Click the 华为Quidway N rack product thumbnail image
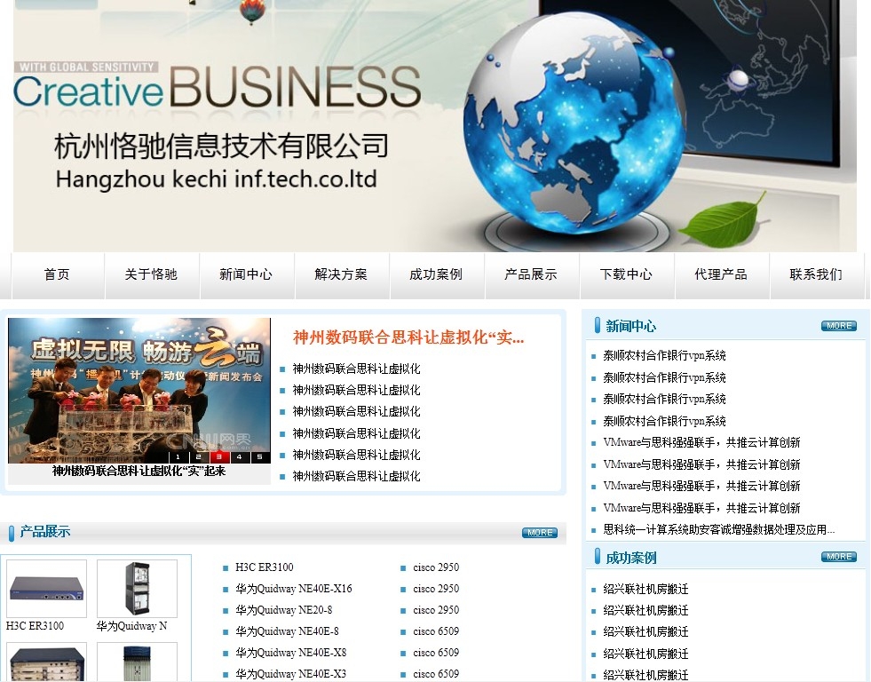This screenshot has height=682, width=871. (138, 589)
